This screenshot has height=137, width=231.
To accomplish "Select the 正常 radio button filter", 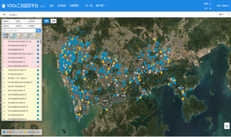I will 11,34.
